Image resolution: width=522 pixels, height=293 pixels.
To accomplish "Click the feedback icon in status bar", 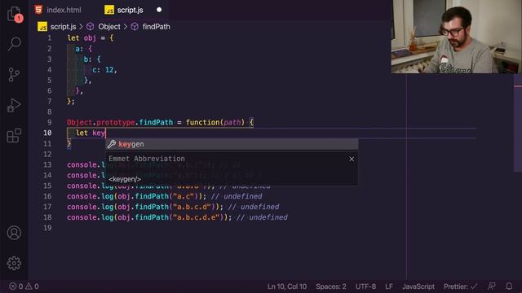I will (x=492, y=286).
